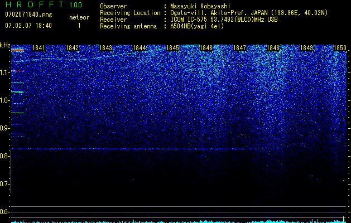Click the ICOM IC-575 receiver frequency text
This screenshot has width=351, height=223.
coord(224,20)
